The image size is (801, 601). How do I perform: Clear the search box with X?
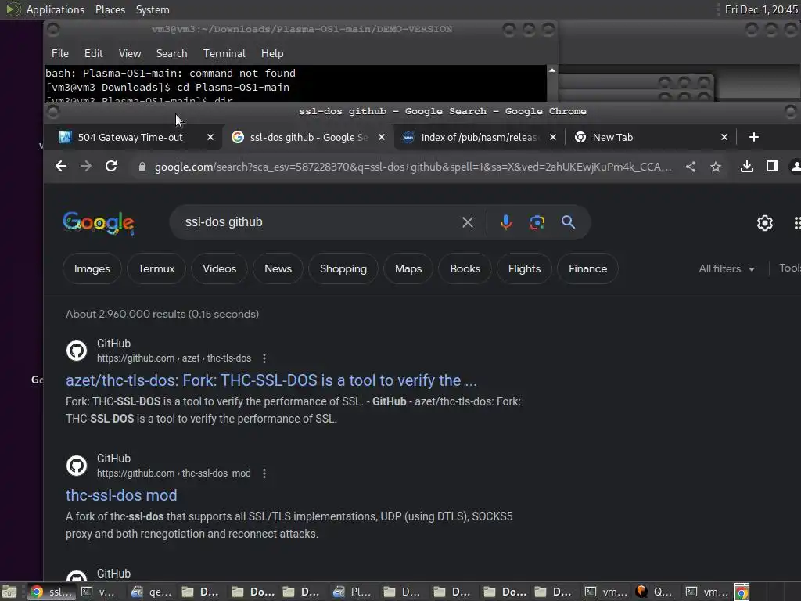(x=468, y=222)
